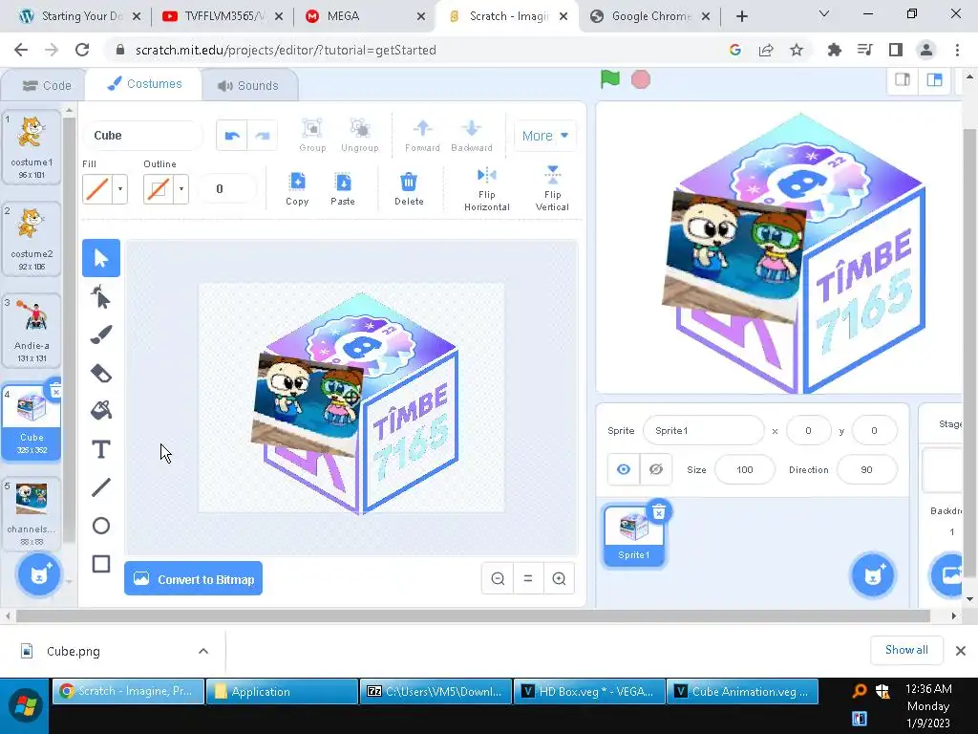Viewport: 978px width, 734px height.
Task: Switch to large stage layout
Action: pyautogui.click(x=934, y=80)
